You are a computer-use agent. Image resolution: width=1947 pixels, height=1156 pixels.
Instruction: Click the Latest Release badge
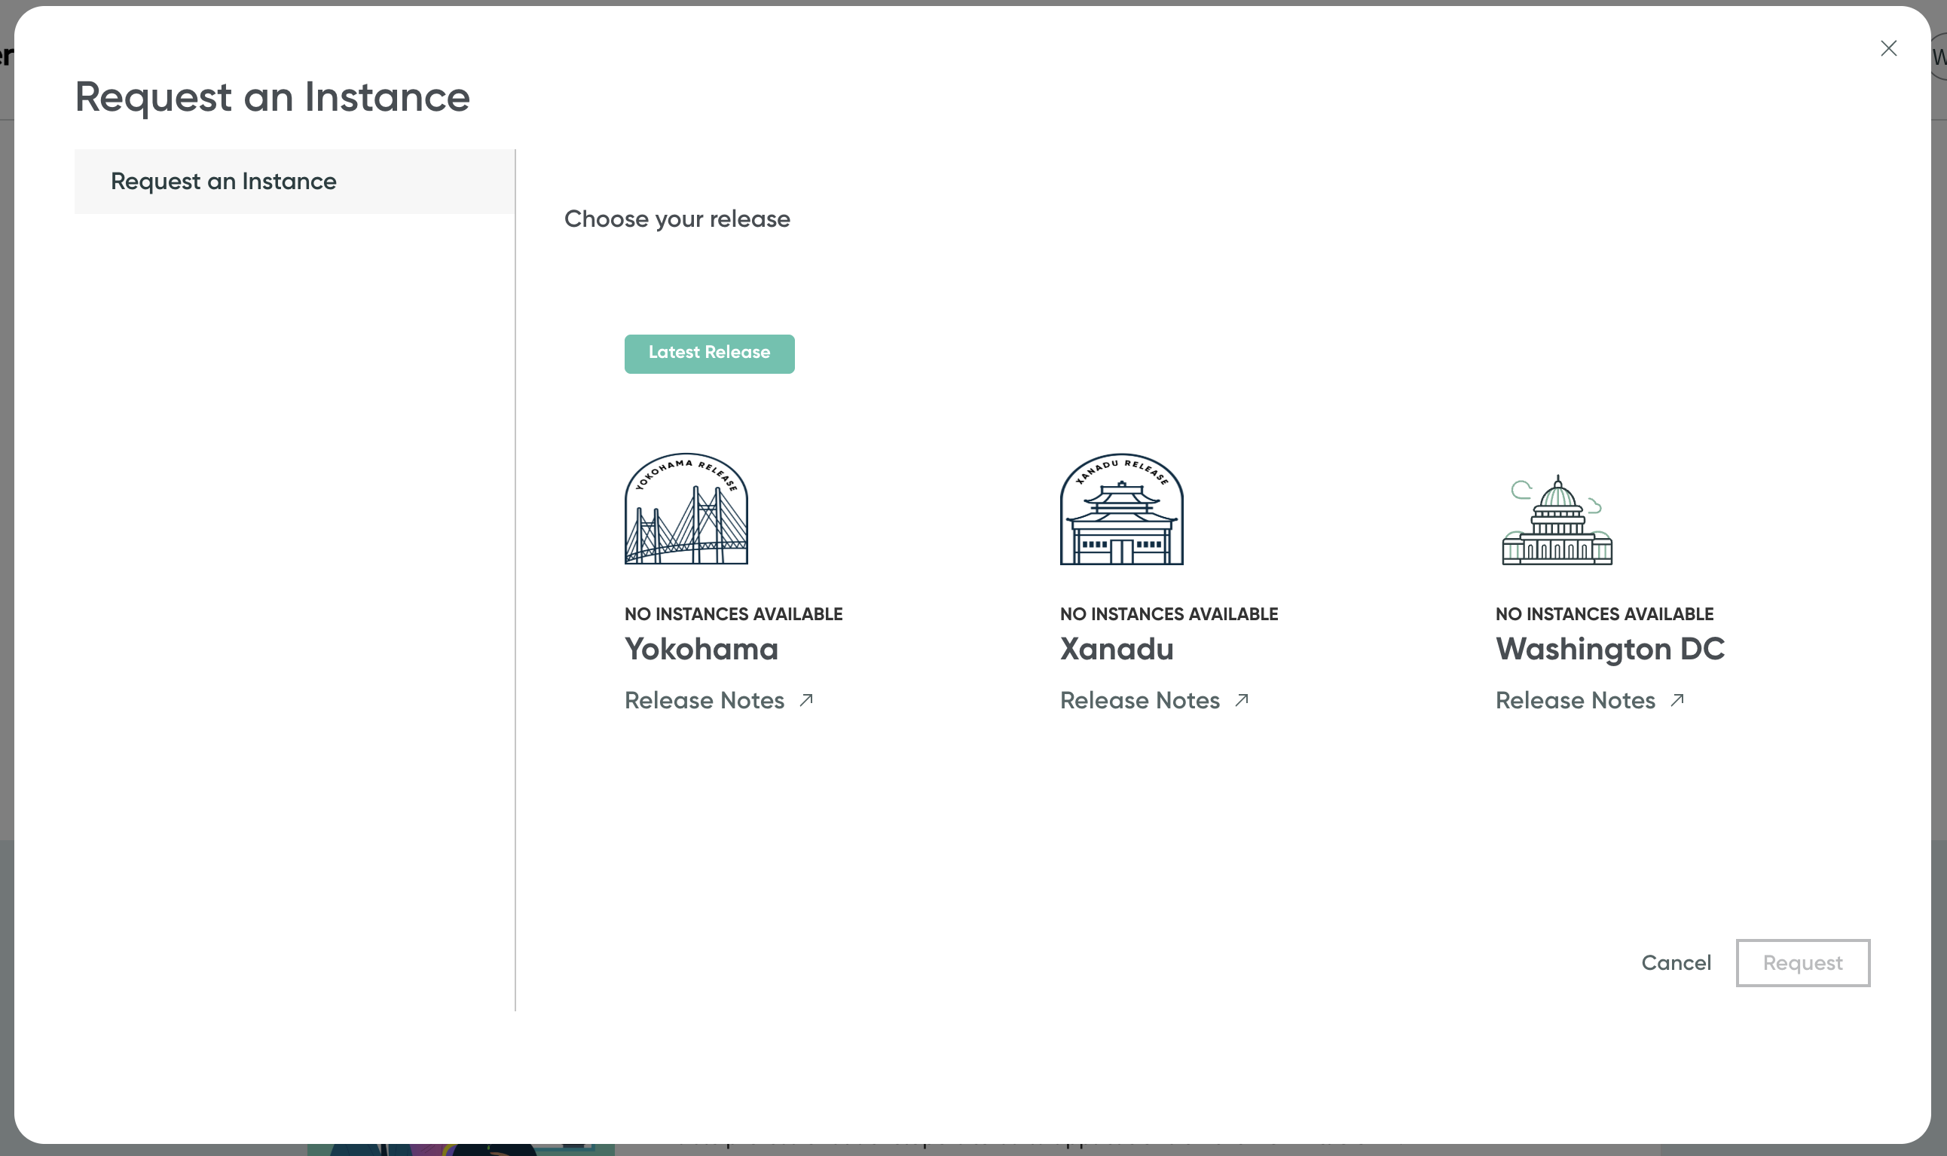point(709,353)
